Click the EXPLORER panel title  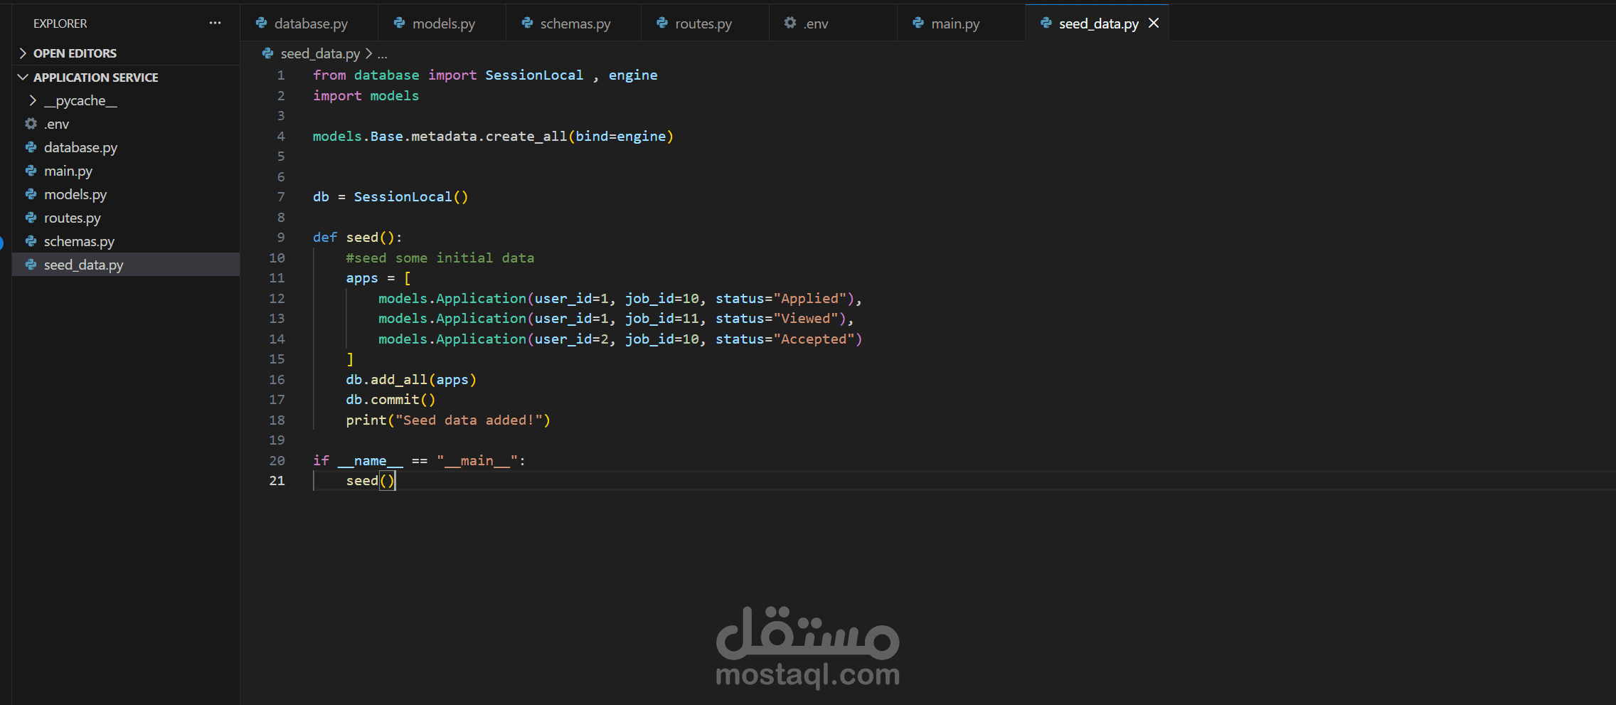pyautogui.click(x=60, y=23)
